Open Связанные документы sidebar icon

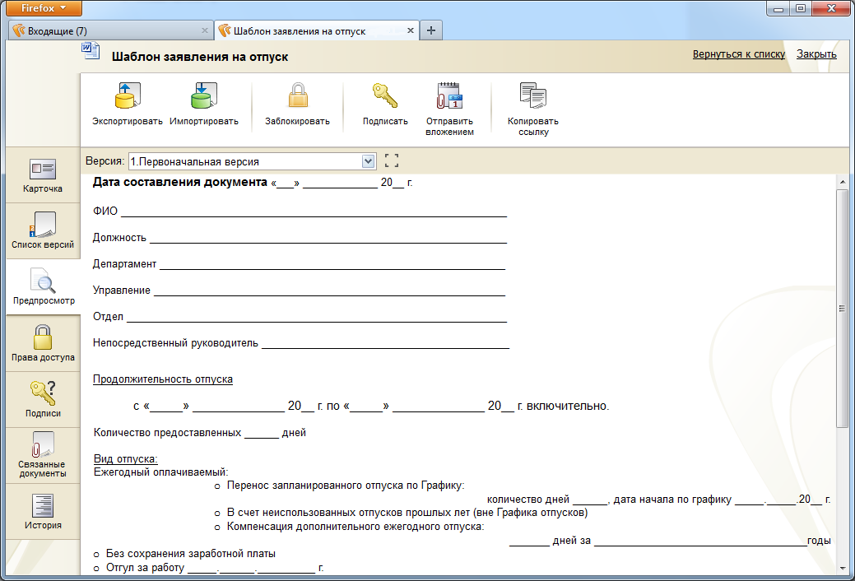[x=43, y=444]
